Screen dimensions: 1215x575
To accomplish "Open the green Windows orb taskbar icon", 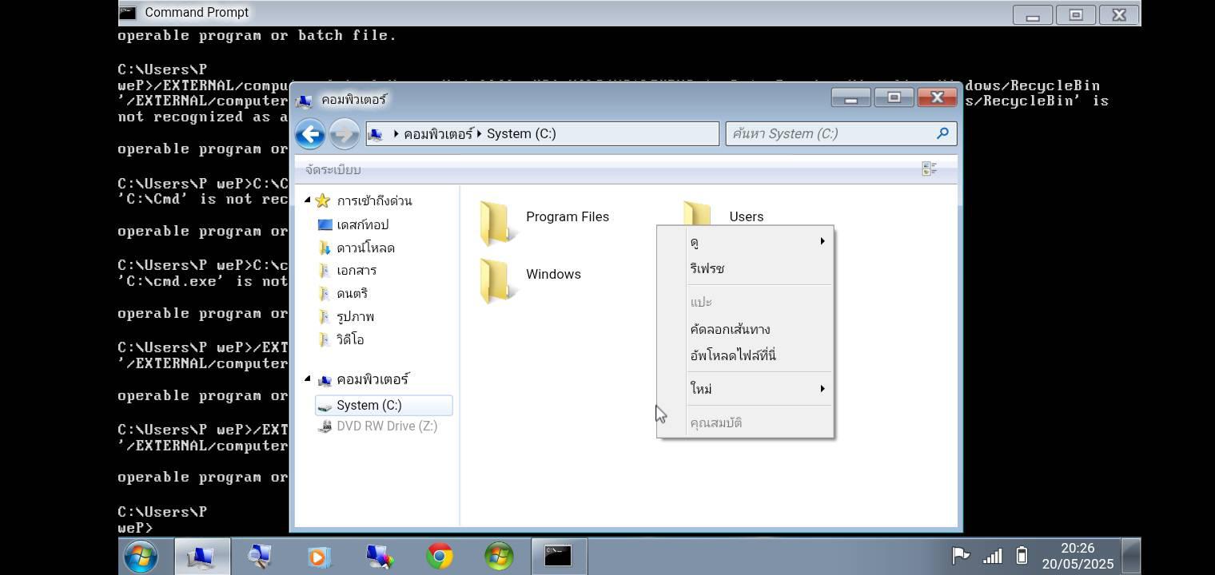I will (499, 556).
